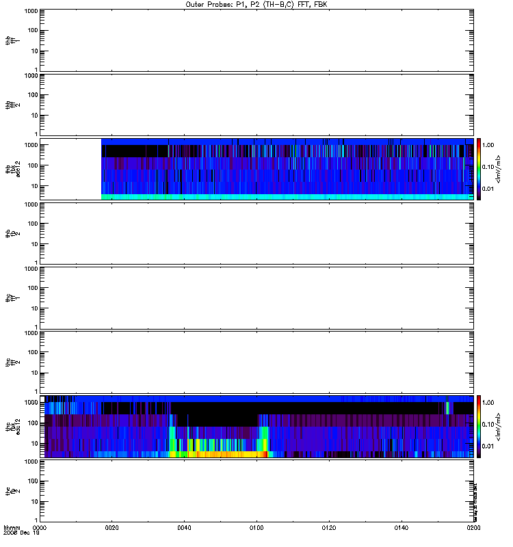The width and height of the screenshot is (513, 547).
Task: Click the second thb fff panel's vertical axis title
Action: coord(12,105)
